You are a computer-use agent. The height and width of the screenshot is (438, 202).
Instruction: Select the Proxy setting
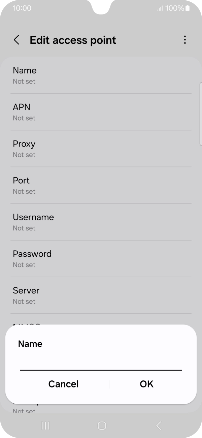(101, 148)
